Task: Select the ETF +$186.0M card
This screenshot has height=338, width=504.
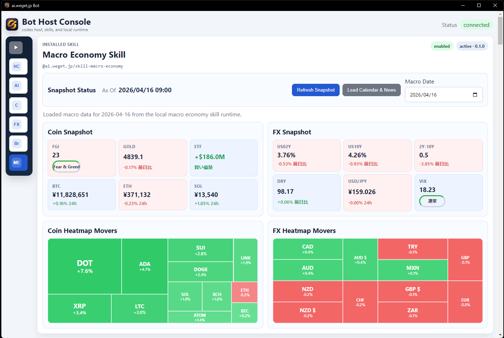Action: tap(224, 158)
